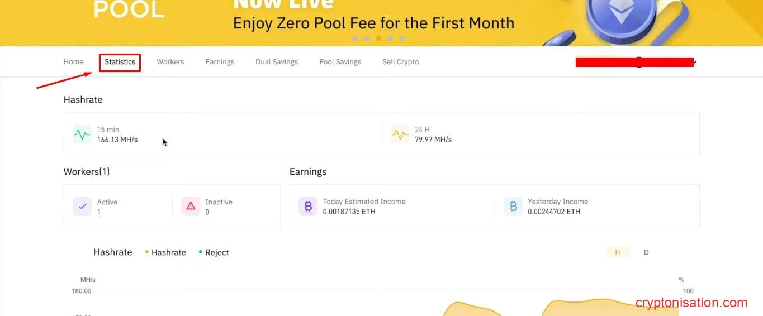763x316 pixels.
Task: Go to Sell Crypto
Action: pyautogui.click(x=400, y=62)
